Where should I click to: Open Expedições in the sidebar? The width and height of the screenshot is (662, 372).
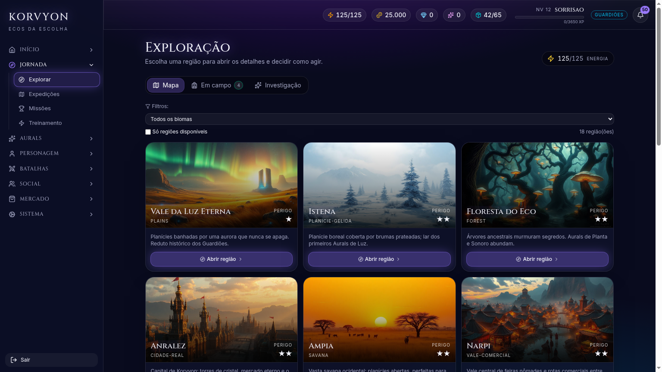point(57,94)
